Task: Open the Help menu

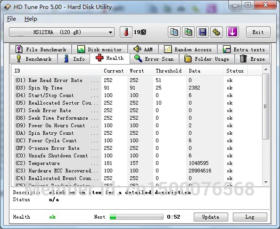Action: click(x=31, y=19)
